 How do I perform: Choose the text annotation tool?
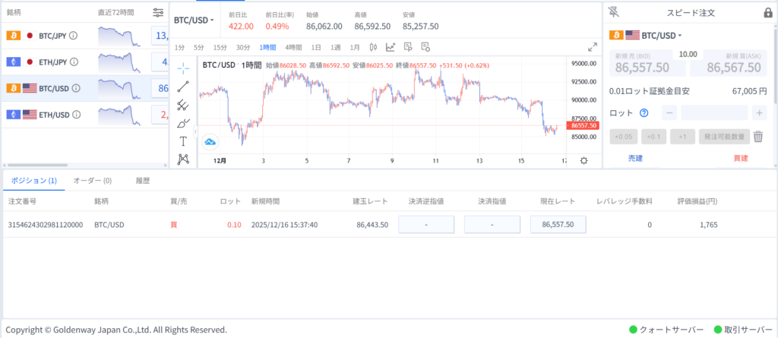coord(183,141)
